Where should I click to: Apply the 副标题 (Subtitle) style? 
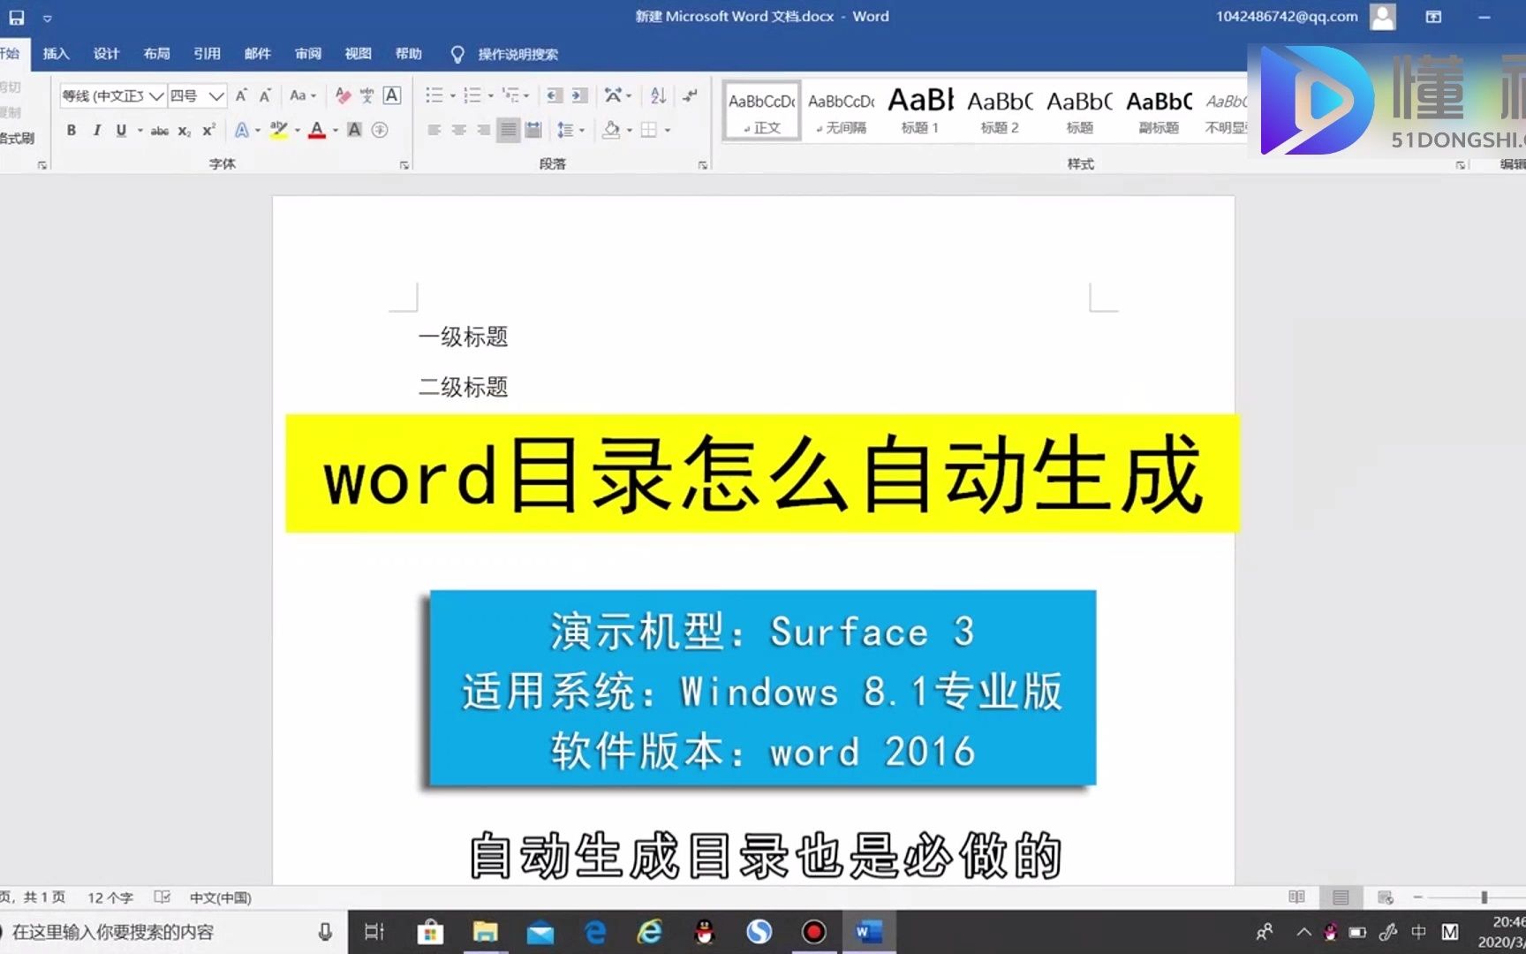tap(1159, 111)
